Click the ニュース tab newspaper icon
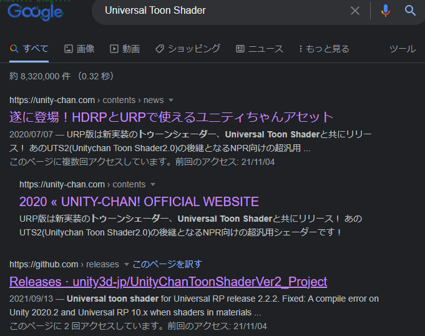Screen dimensions: 425x336 pos(240,49)
